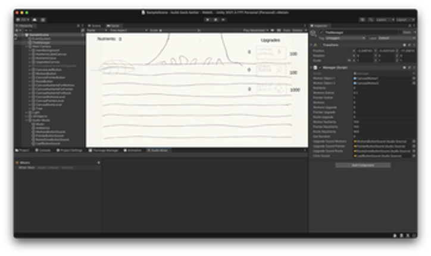Open the cloud services icon

[x=35, y=20]
